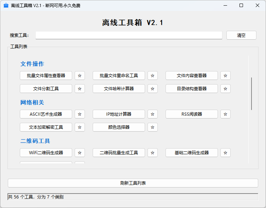Viewport: 266px width, 208px height.
Task: Star the 批量文件属性查看器 tool
Action: coord(80,76)
